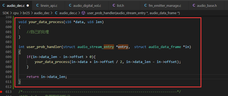
Task: Click the purple C icon on list.h tab
Action: tap(114, 6)
